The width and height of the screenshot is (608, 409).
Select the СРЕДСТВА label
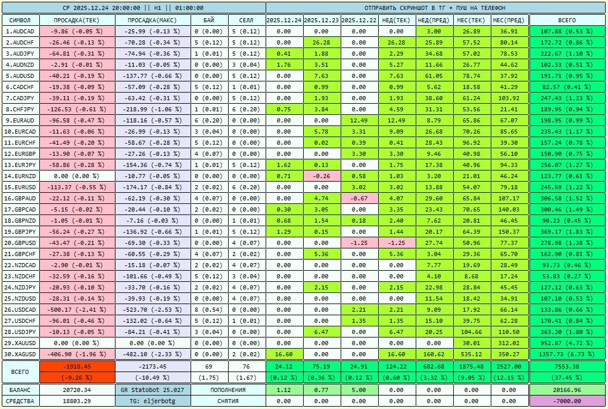pyautogui.click(x=20, y=401)
